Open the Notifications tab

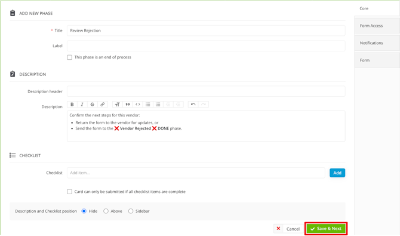377,43
